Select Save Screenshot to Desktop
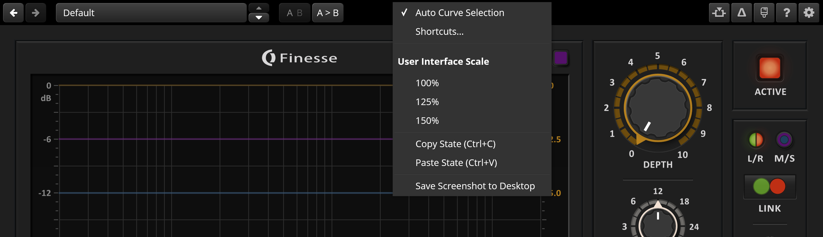The image size is (823, 237). point(472,186)
